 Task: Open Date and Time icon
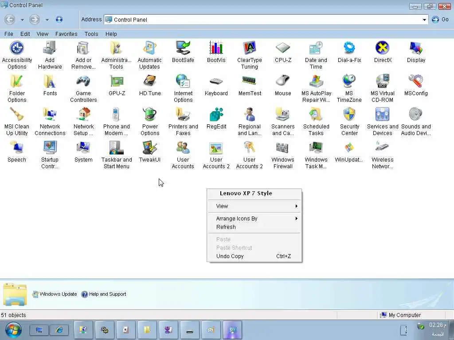(x=316, y=48)
